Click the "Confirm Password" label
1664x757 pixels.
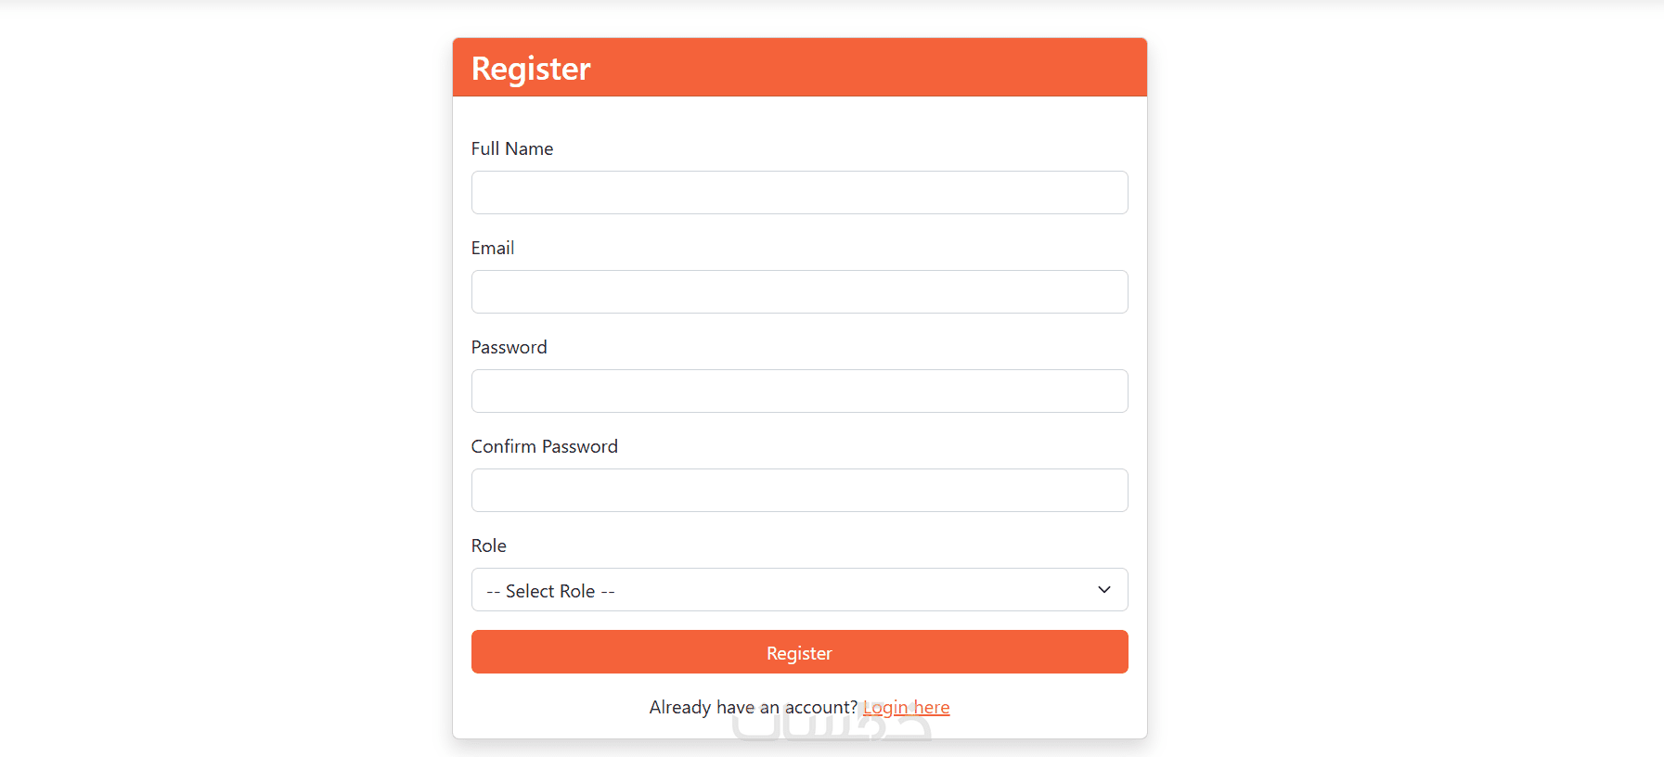(x=544, y=446)
